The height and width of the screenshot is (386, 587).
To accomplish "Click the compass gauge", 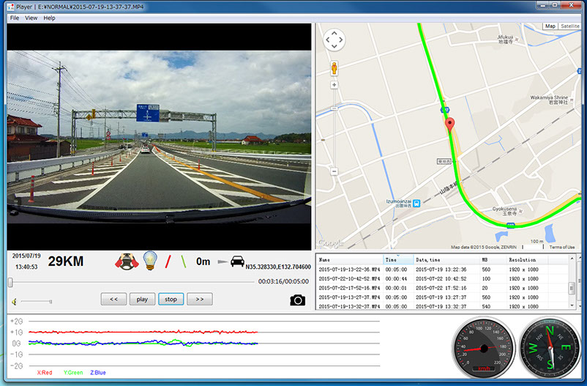I will 550,348.
